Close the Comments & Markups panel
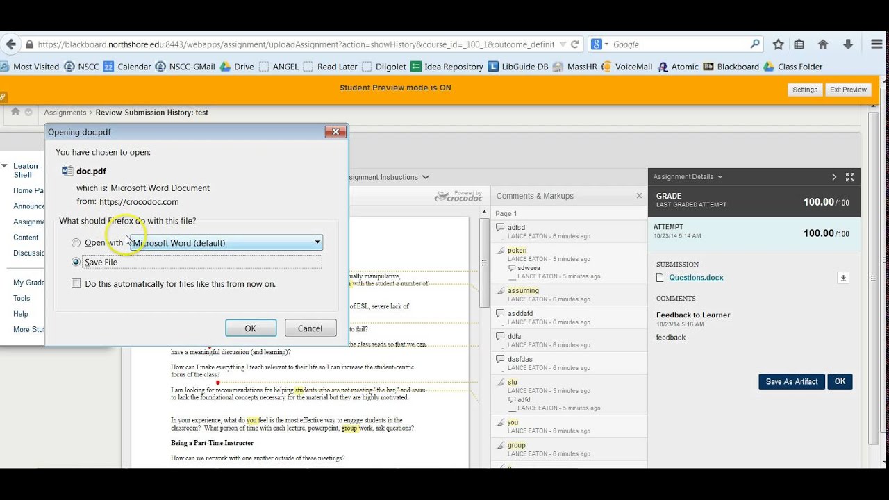The width and height of the screenshot is (889, 500). click(640, 196)
